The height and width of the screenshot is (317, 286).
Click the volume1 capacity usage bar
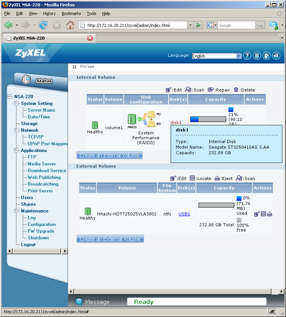click(208, 119)
